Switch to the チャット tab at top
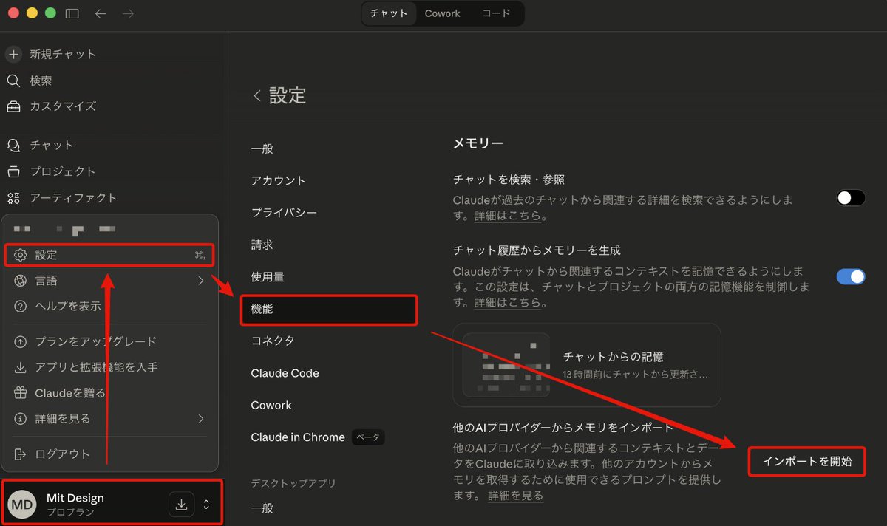This screenshot has height=526, width=887. pyautogui.click(x=389, y=13)
